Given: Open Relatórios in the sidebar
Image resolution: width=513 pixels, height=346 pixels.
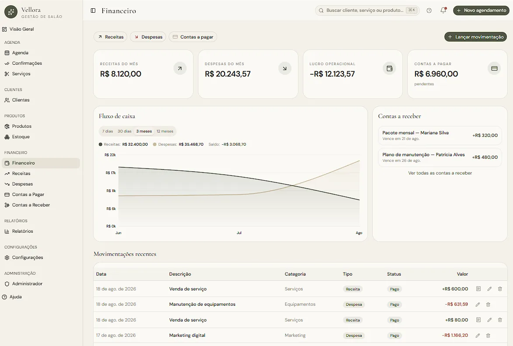Looking at the screenshot, I should click(41, 231).
